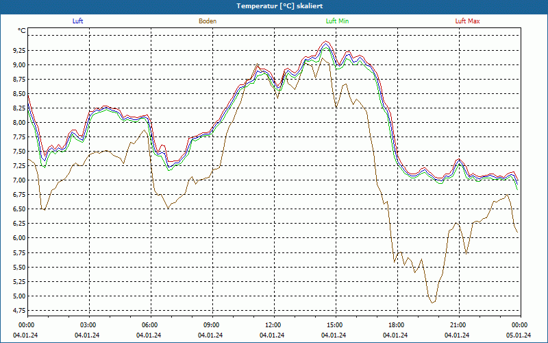The image size is (548, 343).
Task: Click the 15:00 time axis label
Action: [335, 325]
